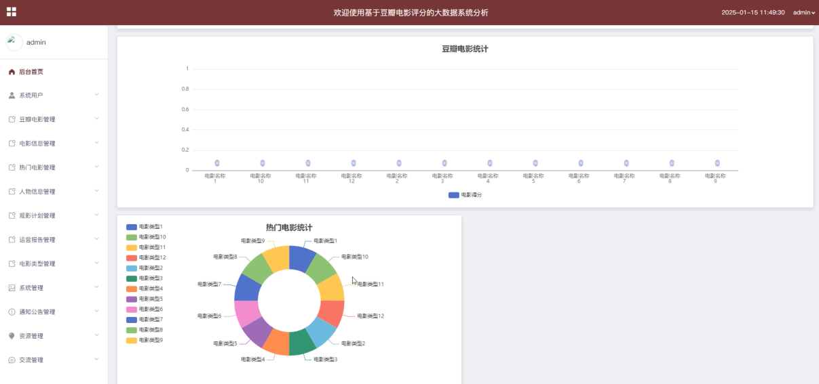Click the home icon beside 后台首页
The image size is (819, 384).
click(12, 72)
